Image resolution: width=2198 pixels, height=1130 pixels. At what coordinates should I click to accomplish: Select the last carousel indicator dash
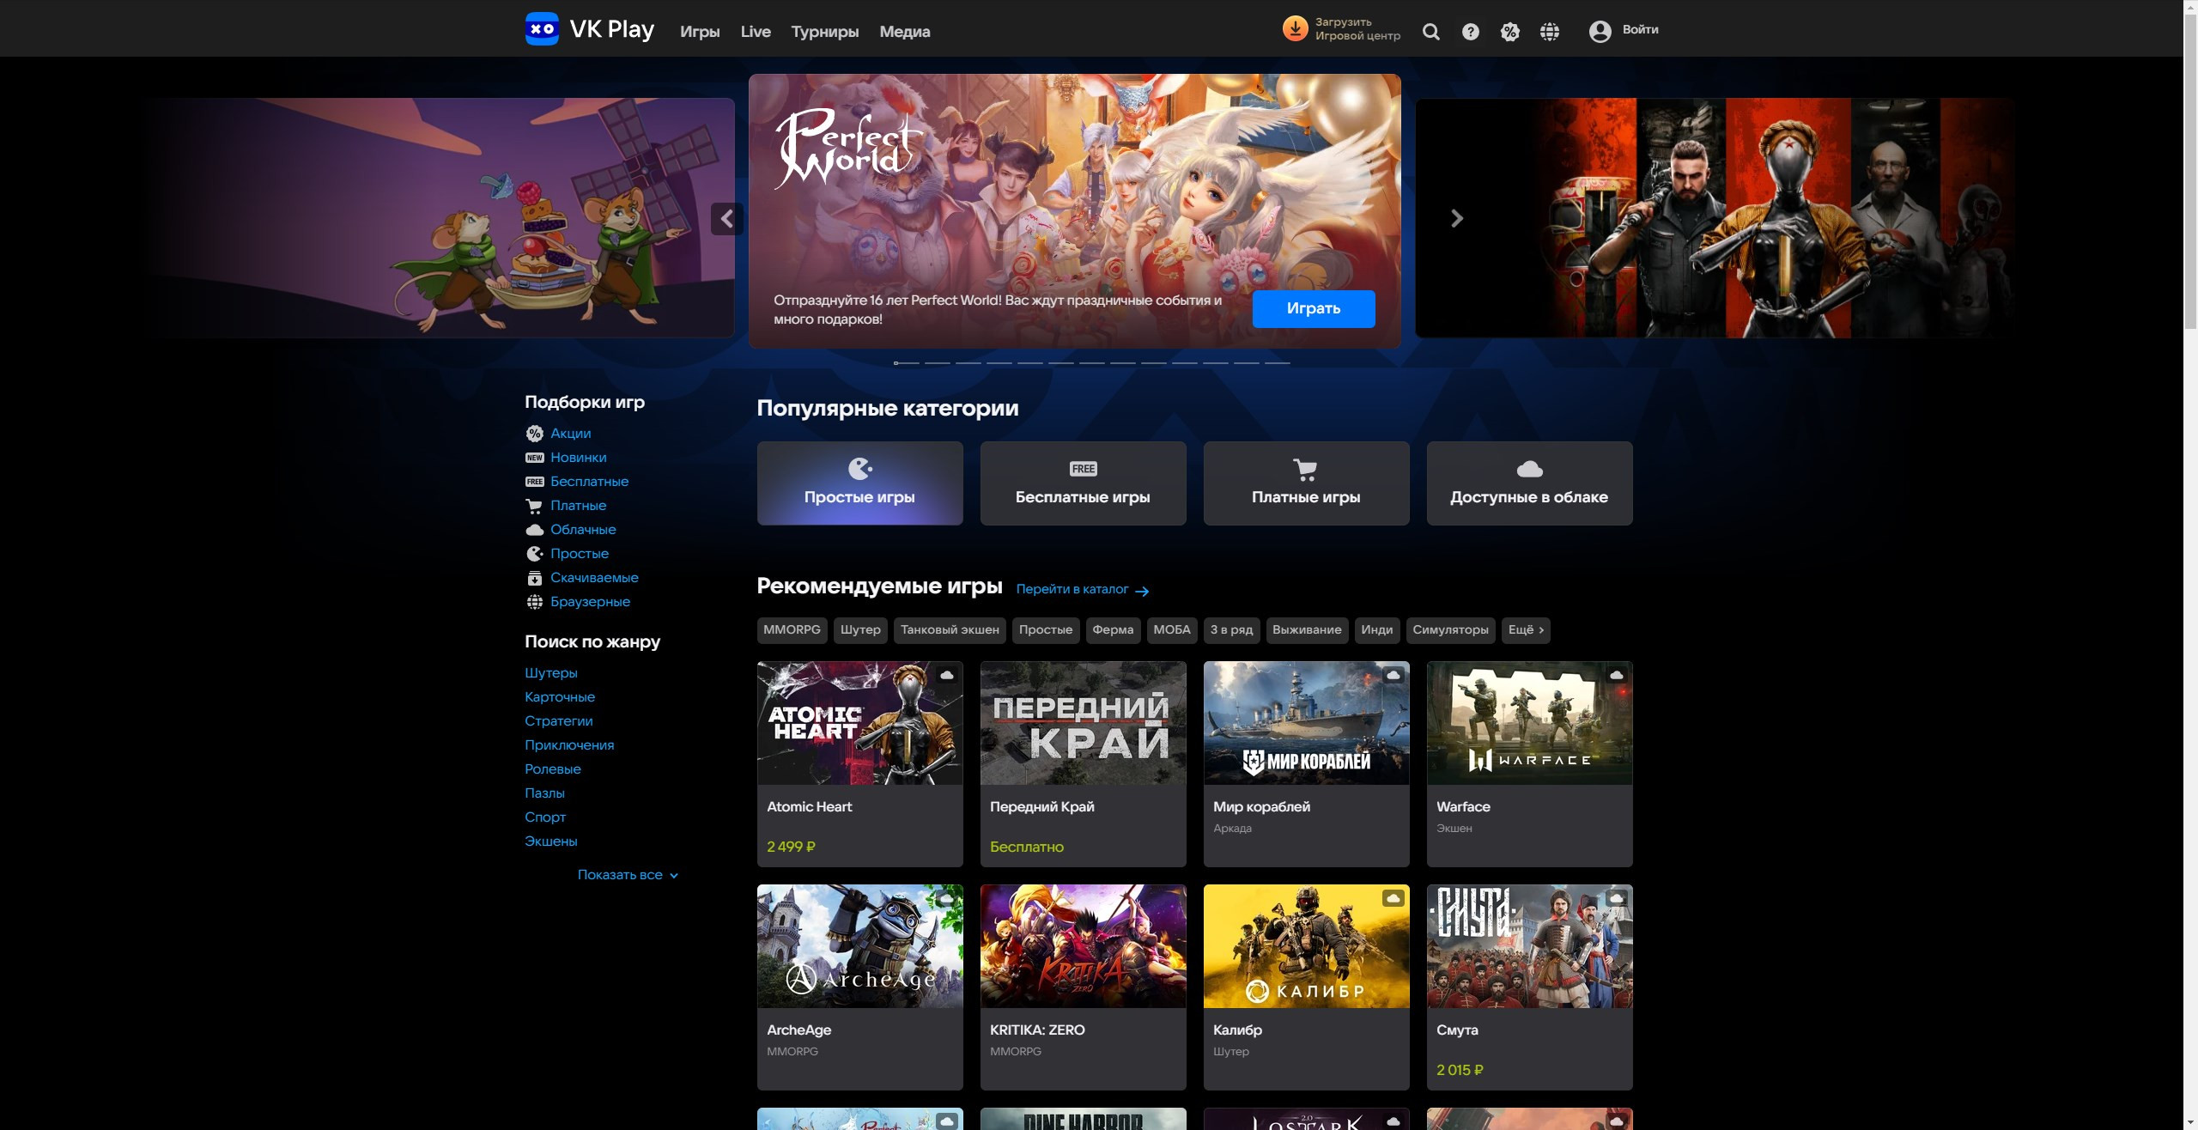(x=1278, y=363)
